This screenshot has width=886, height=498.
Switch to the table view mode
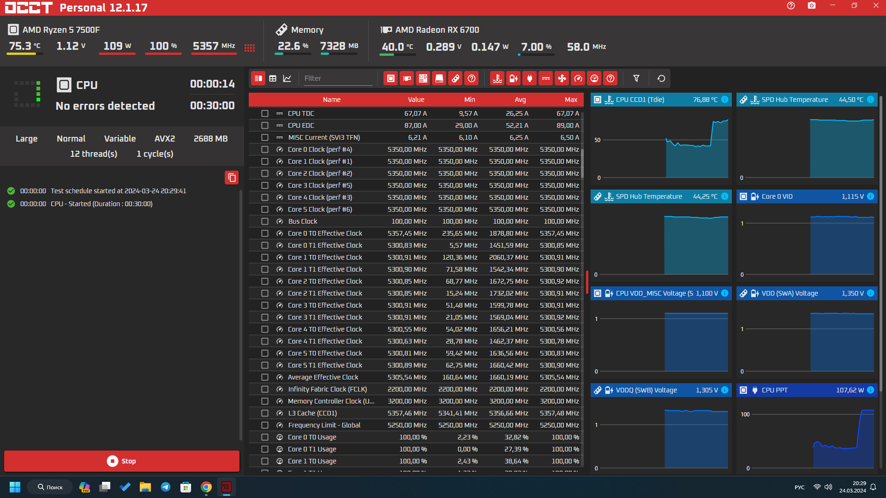coord(273,78)
